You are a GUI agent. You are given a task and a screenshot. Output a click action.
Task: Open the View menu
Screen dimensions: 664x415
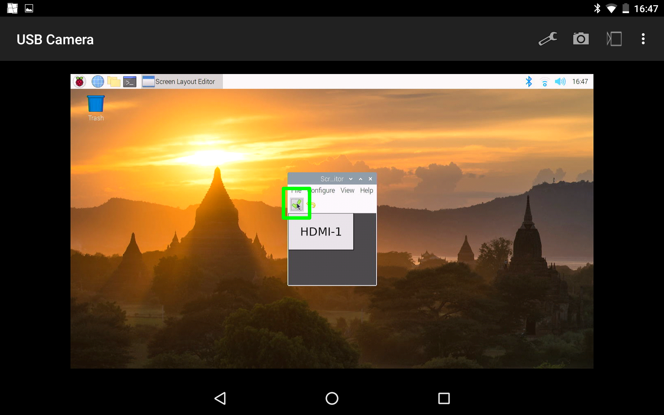click(347, 191)
